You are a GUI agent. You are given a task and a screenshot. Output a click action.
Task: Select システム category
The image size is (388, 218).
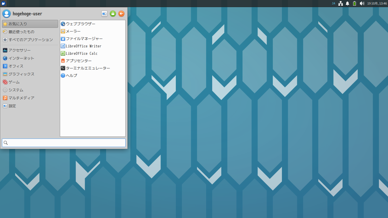click(30, 90)
